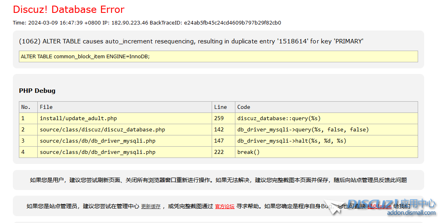Click the addon.dismall.com watermark text
This screenshot has width=443, height=223.
coord(411,213)
